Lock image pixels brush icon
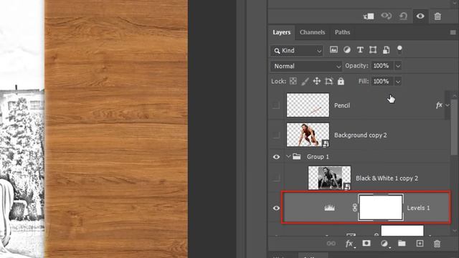The width and height of the screenshot is (459, 258). pyautogui.click(x=305, y=81)
